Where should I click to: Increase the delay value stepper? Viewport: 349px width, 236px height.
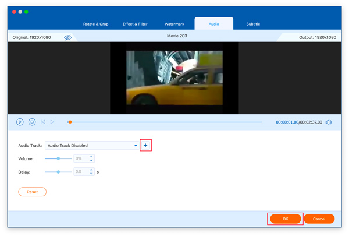(x=91, y=170)
